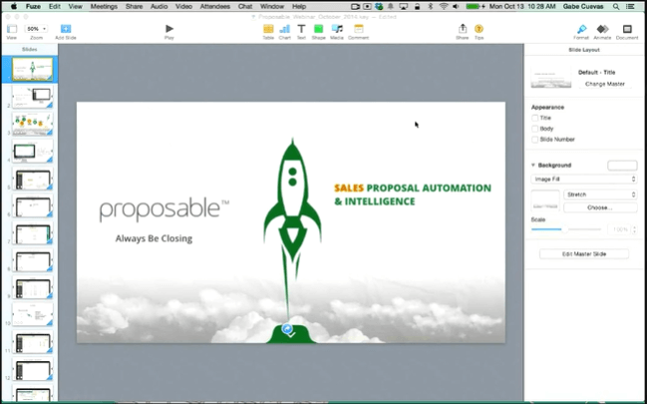This screenshot has width=647, height=404.
Task: Open the View toolbar button
Action: coord(12,29)
